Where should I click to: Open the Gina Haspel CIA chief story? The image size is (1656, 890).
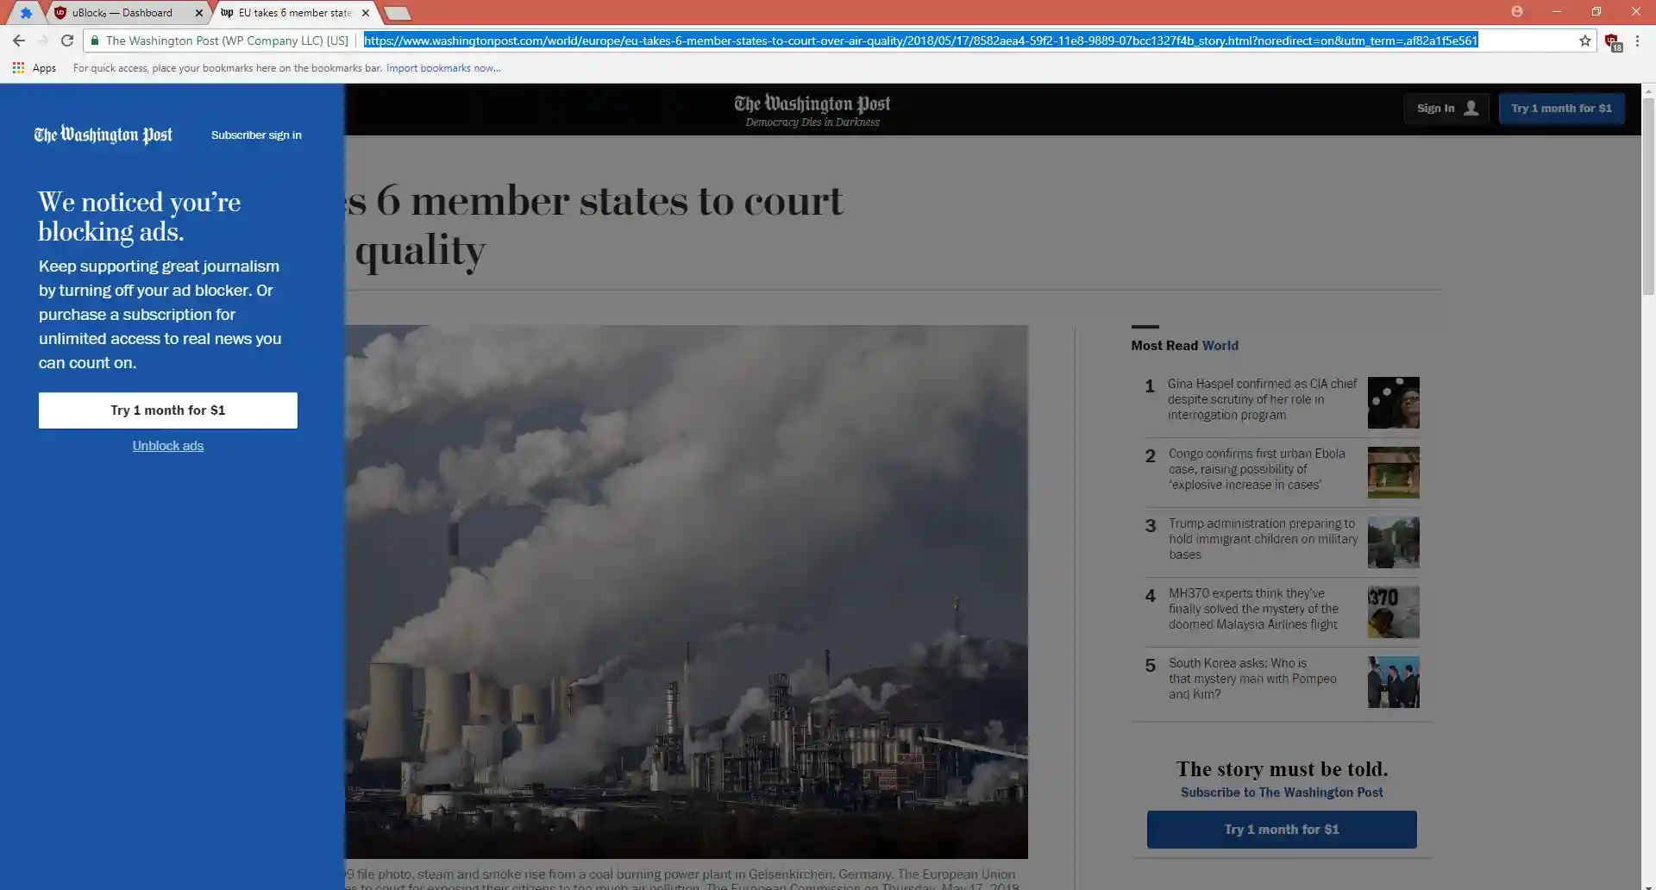[x=1261, y=399]
